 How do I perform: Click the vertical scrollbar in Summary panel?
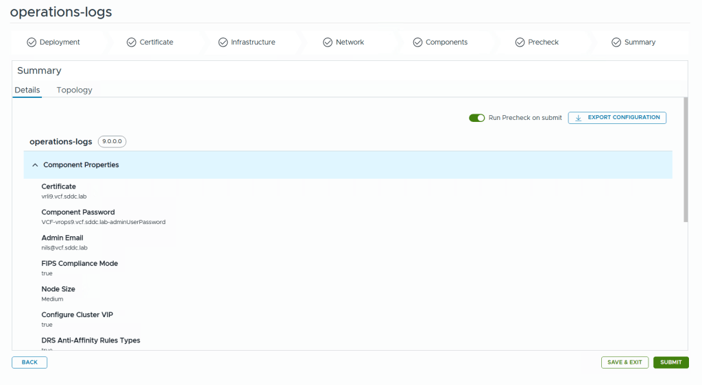686,161
